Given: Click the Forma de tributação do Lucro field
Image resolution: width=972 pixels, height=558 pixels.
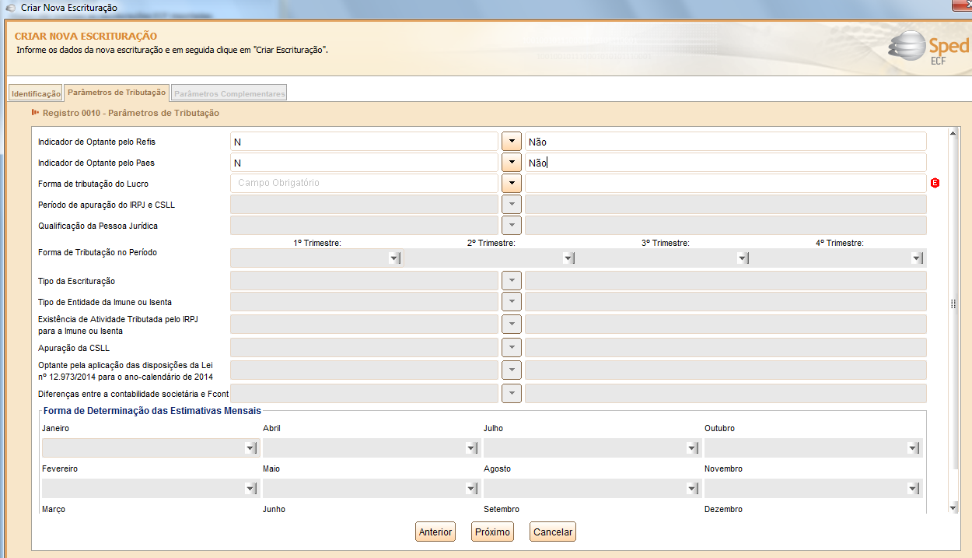Looking at the screenshot, I should 364,184.
